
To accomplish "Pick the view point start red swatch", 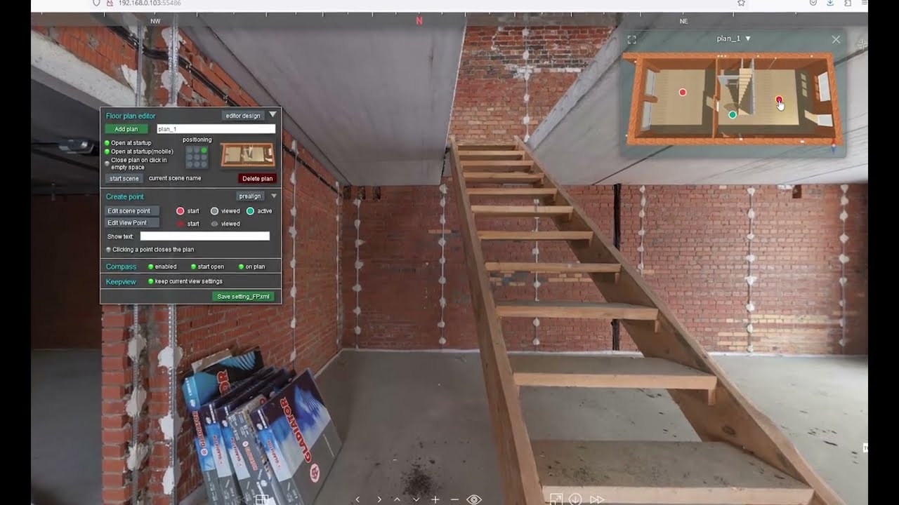I will (180, 224).
